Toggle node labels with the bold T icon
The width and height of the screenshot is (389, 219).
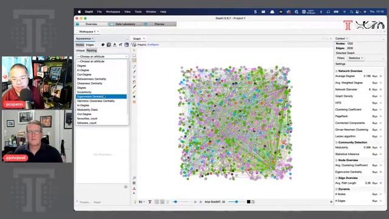(150, 202)
